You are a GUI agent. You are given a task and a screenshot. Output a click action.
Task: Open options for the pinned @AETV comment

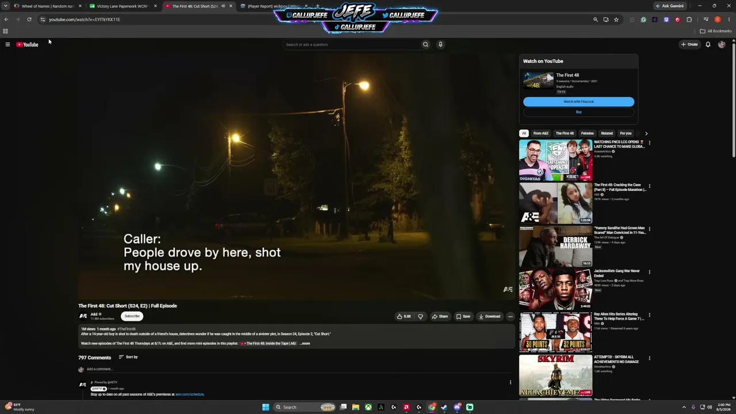click(510, 382)
